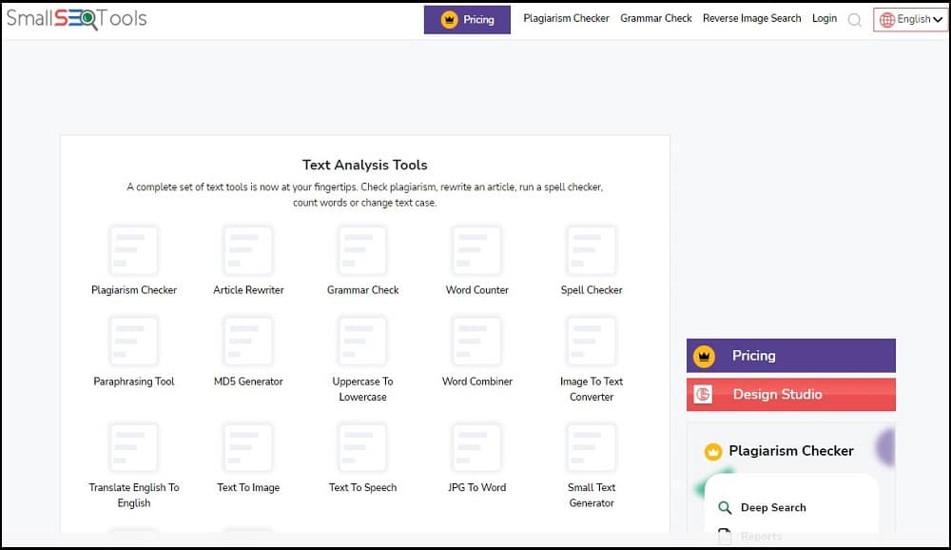
Task: Click the Word Counter tool icon
Action: [x=477, y=250]
